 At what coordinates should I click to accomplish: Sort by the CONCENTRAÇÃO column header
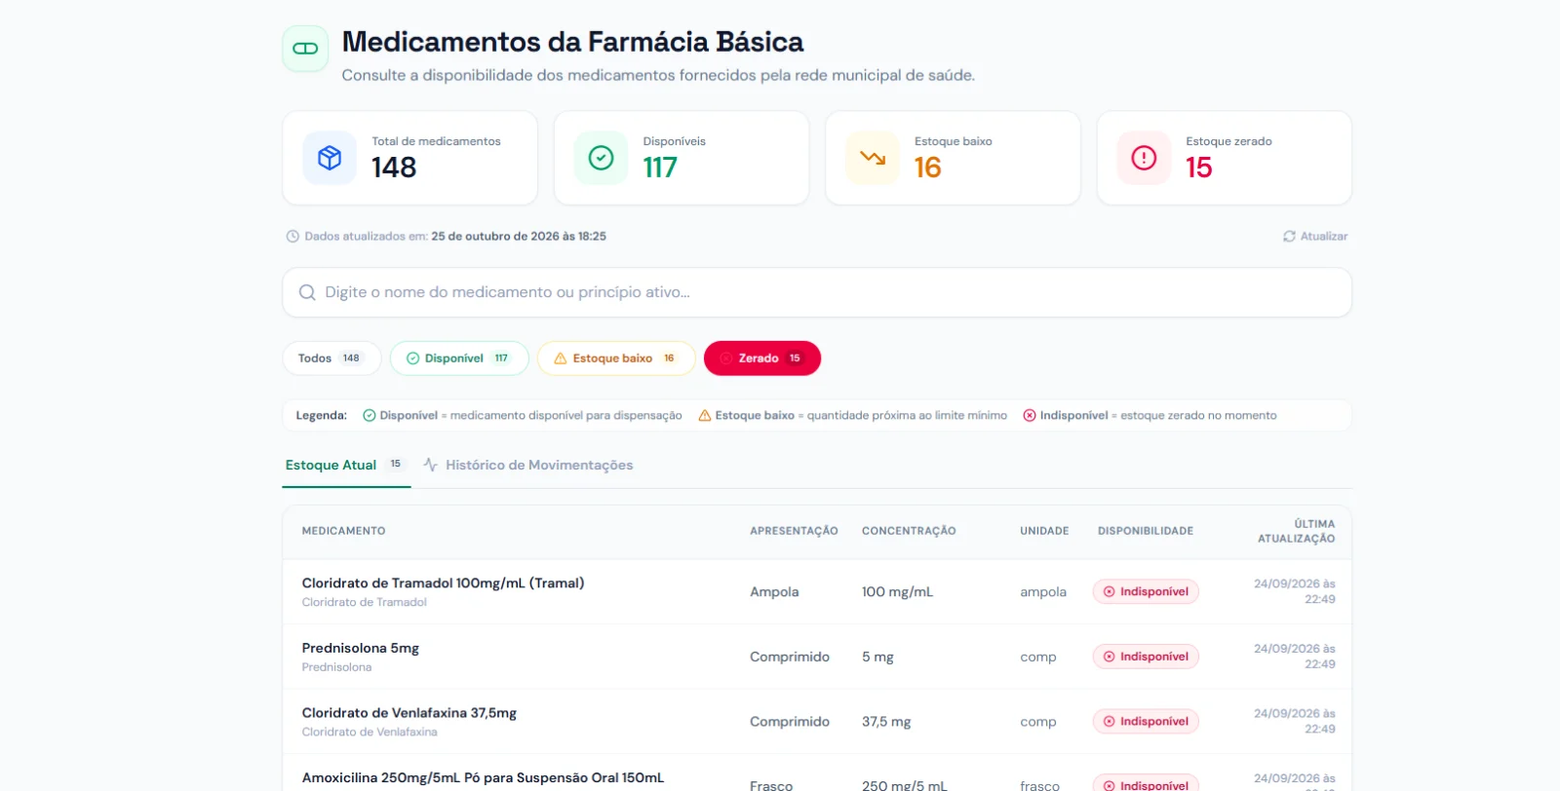(909, 531)
